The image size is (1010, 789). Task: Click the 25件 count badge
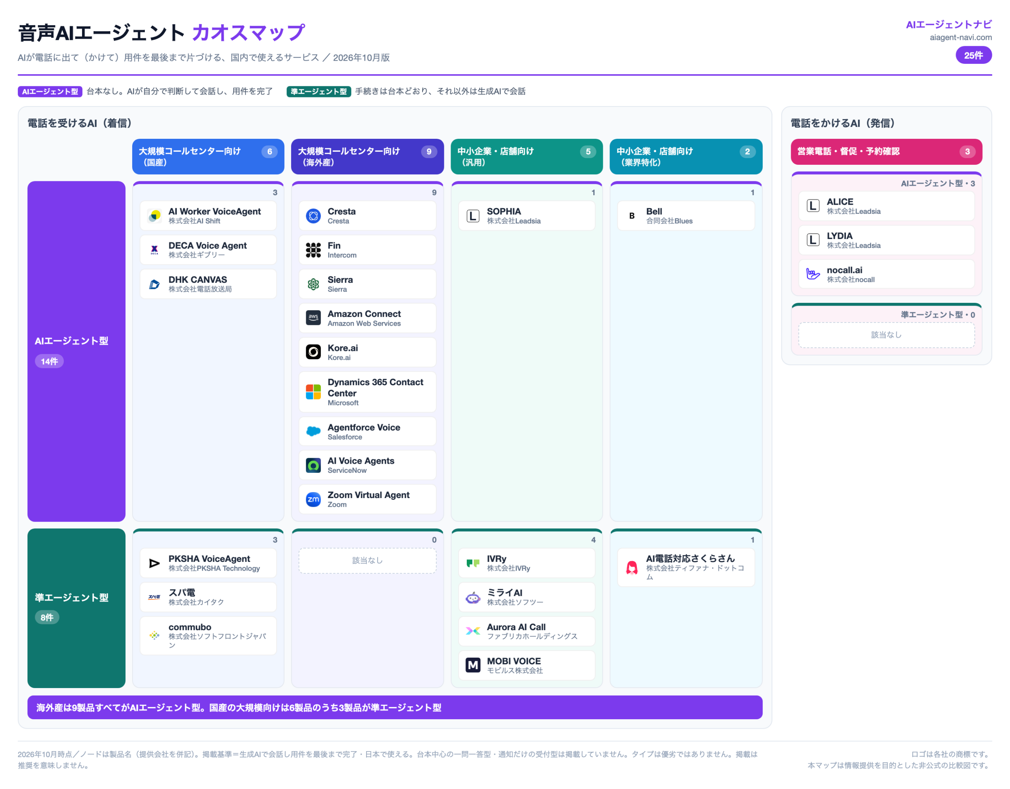(x=973, y=55)
